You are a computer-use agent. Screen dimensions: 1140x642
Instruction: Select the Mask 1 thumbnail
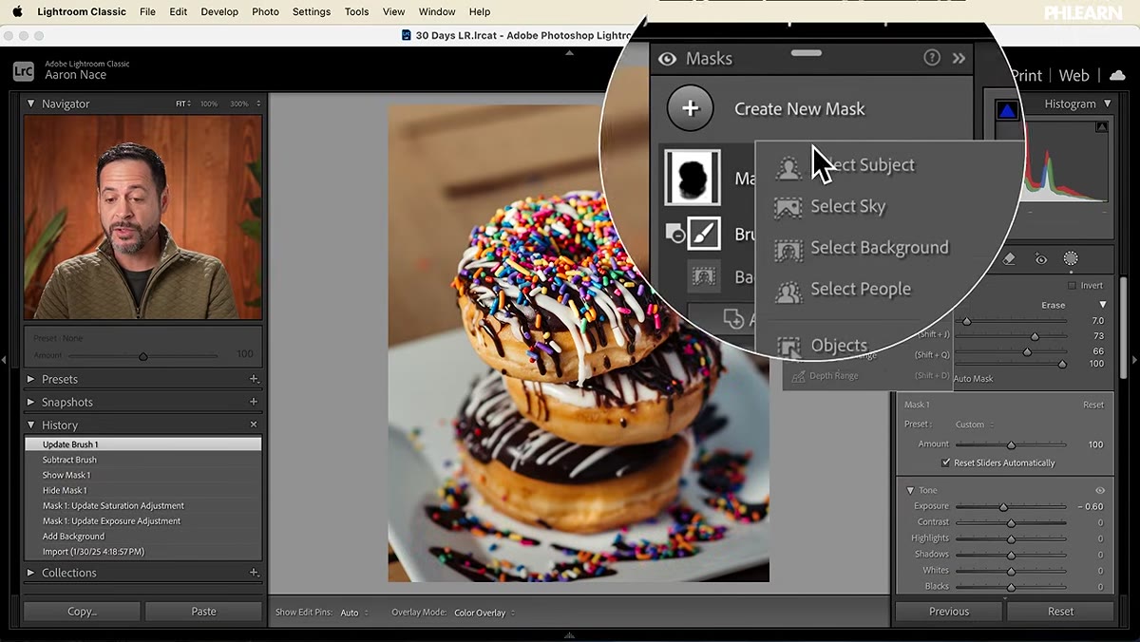(692, 177)
